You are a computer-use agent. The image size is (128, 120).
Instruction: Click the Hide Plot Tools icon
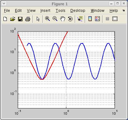click(107, 19)
